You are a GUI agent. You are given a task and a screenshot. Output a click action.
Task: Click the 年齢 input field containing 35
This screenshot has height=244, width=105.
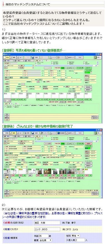click(x=43, y=236)
